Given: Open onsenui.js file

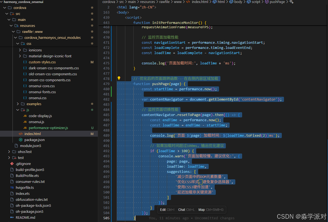Looking at the screenshot, I should (x=36, y=122).
